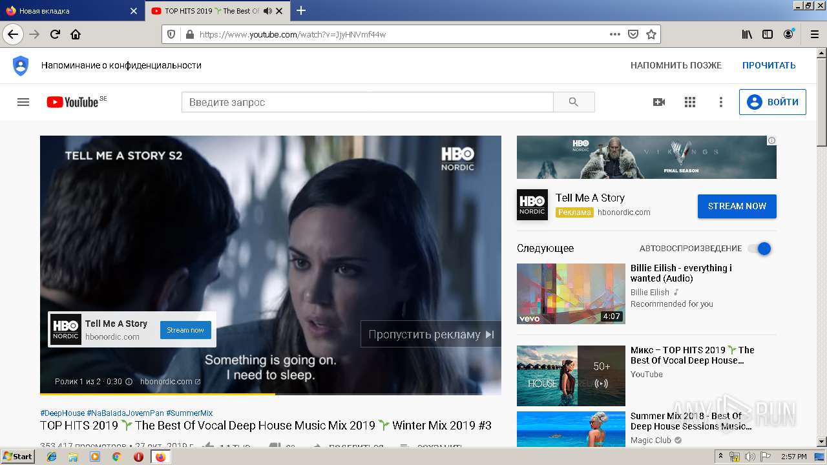Click the ad info icon next to 0:30

(x=129, y=382)
